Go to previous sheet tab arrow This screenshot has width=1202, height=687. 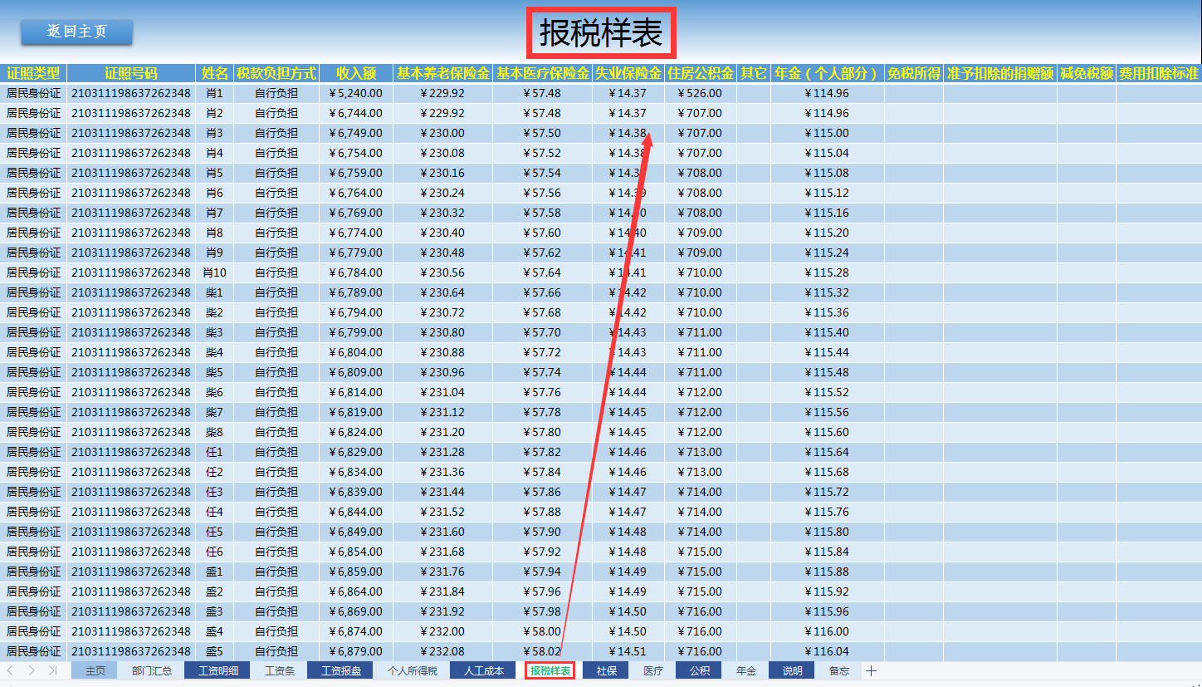point(10,670)
